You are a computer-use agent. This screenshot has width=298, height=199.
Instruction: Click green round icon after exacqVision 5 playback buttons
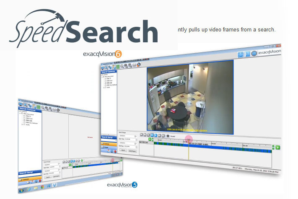pos(82,160)
